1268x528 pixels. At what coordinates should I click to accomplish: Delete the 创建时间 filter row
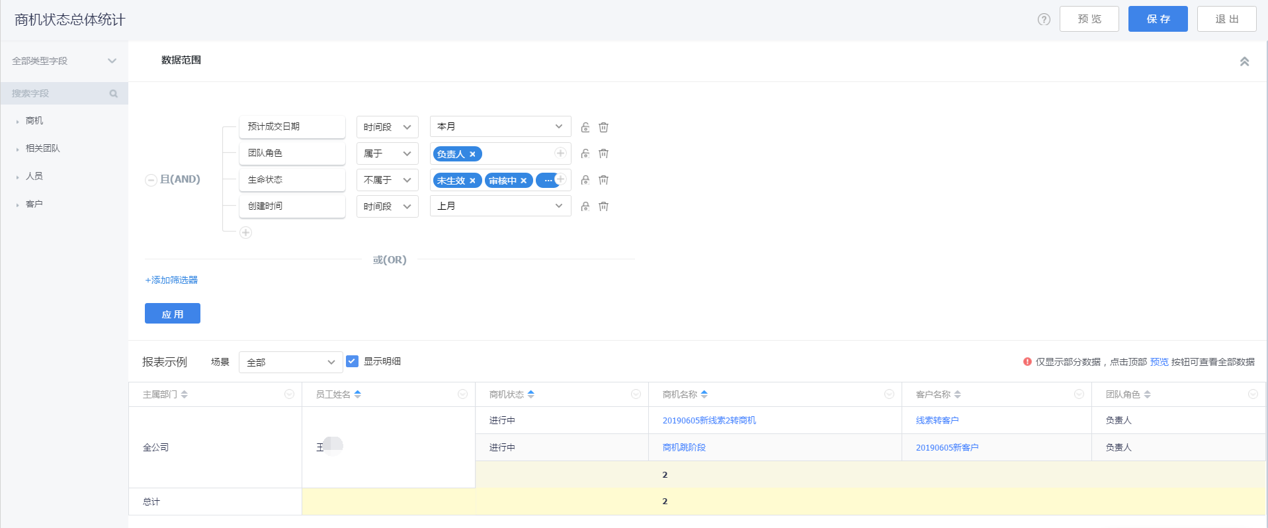tap(603, 206)
